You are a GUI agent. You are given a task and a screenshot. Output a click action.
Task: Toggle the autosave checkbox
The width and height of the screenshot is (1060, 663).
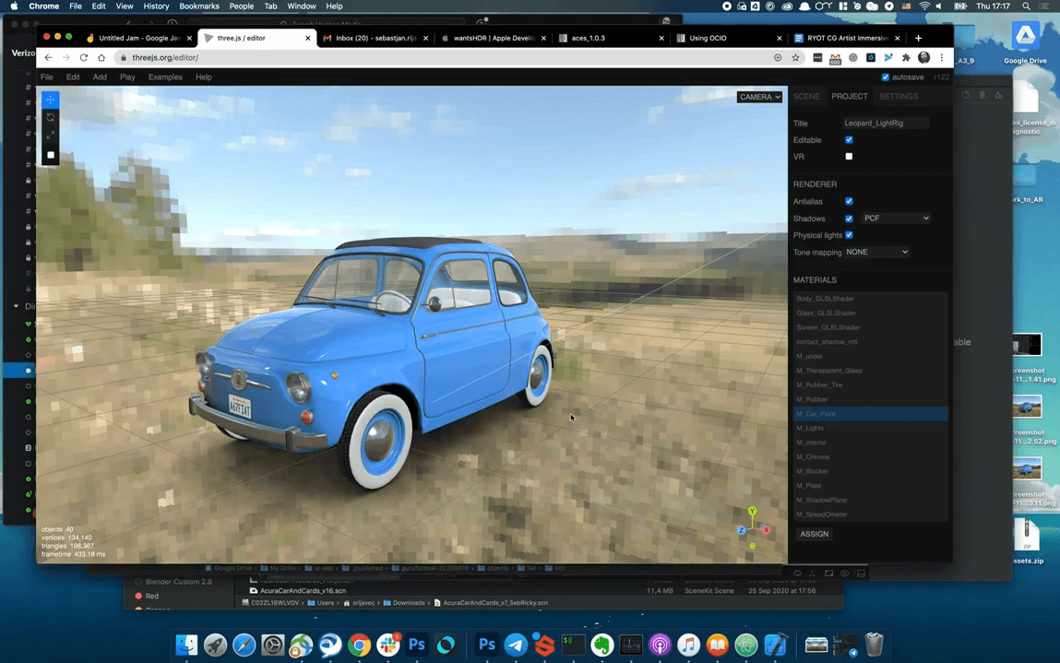tap(886, 77)
